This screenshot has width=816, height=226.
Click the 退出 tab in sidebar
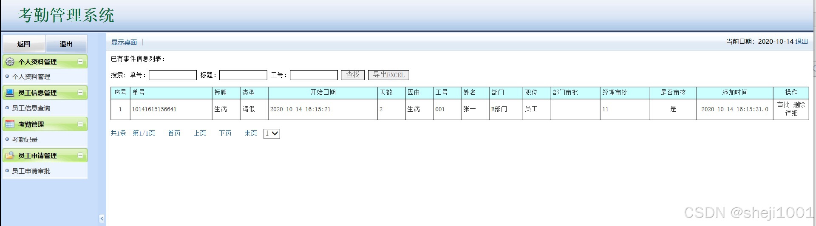[66, 44]
